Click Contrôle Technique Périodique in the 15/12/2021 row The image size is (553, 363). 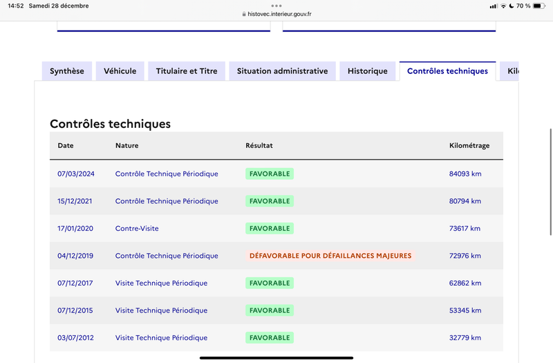click(x=167, y=201)
